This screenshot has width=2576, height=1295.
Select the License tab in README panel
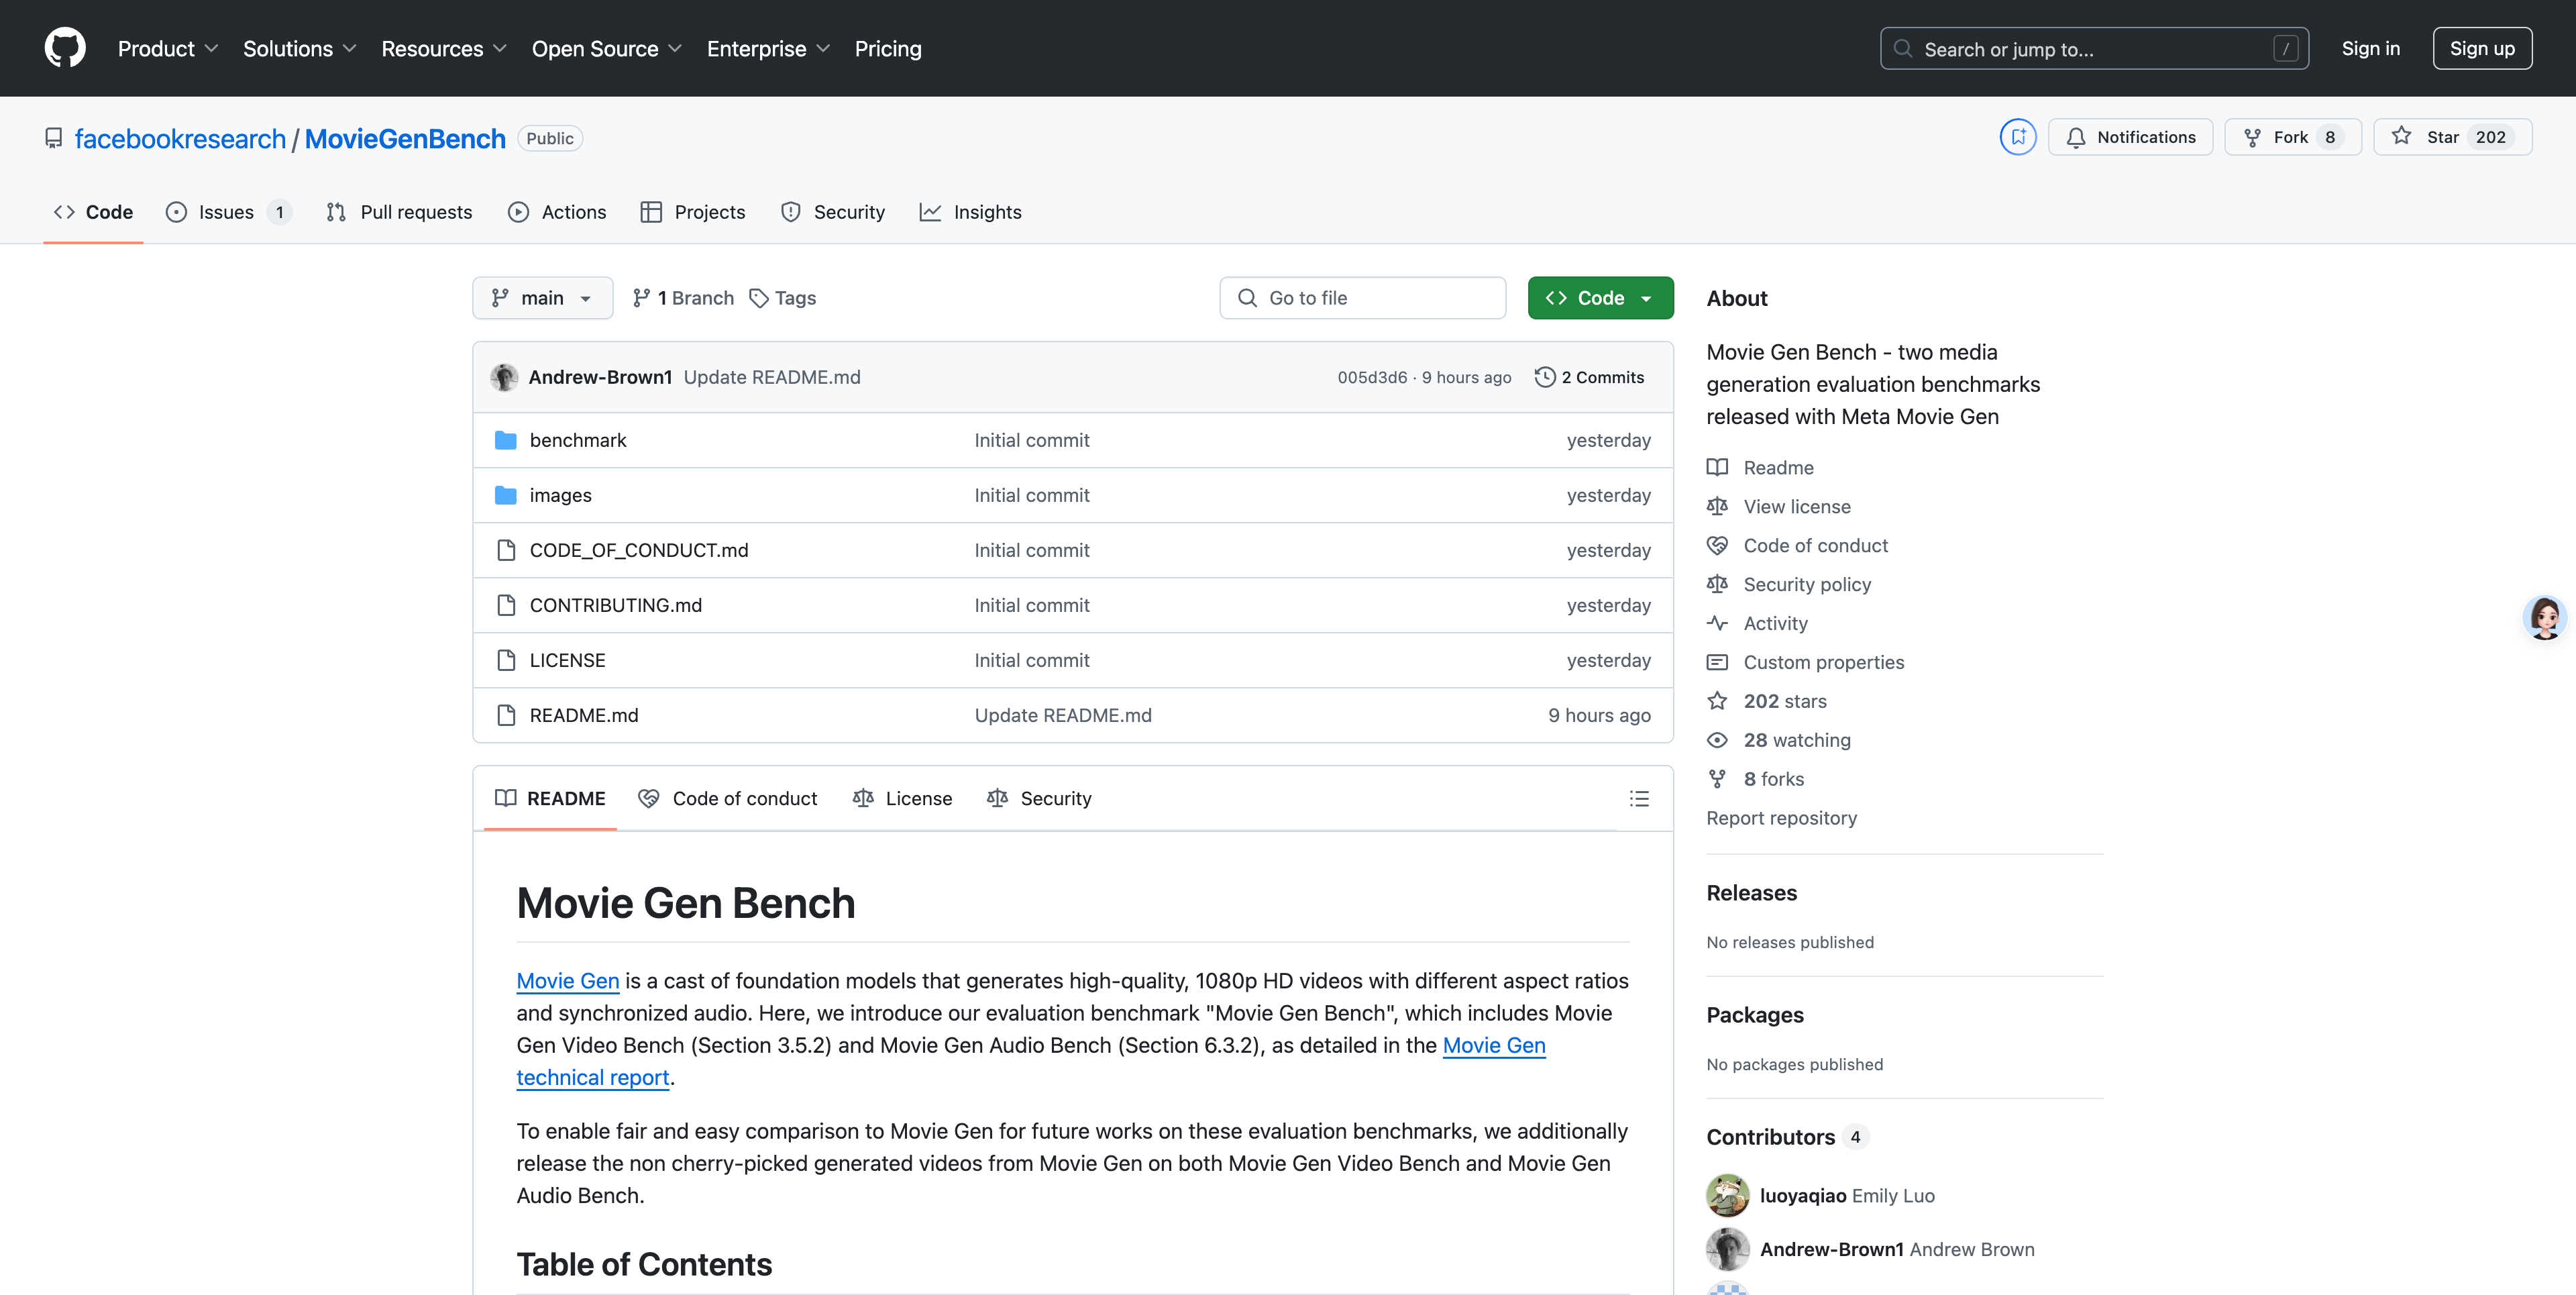pyautogui.click(x=902, y=798)
